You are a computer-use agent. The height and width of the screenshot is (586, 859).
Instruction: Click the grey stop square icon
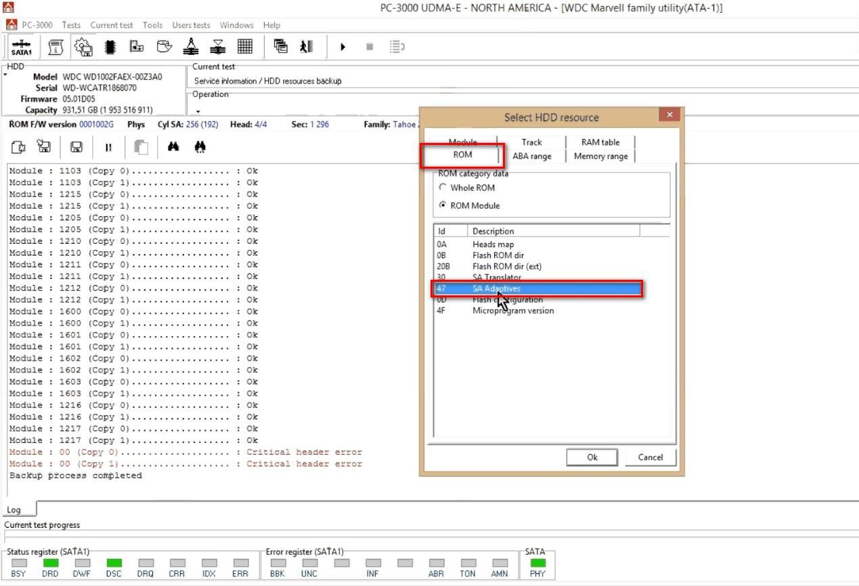pyautogui.click(x=370, y=47)
